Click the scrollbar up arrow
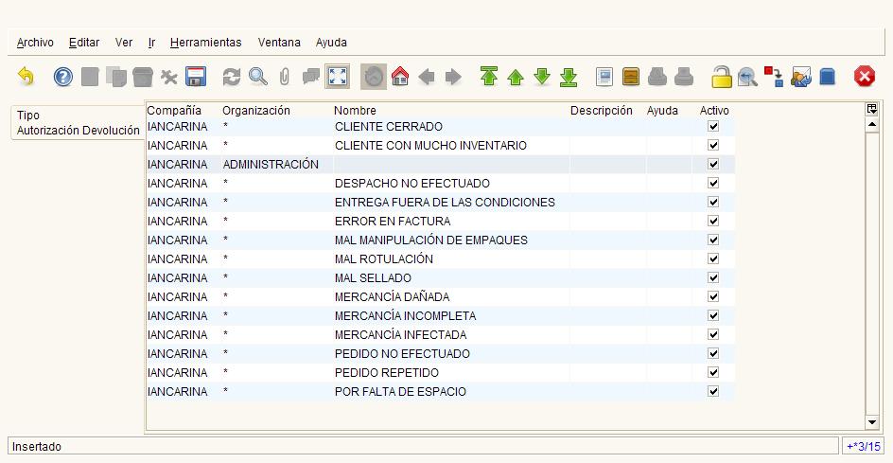Viewport: 893px width, 463px height. click(872, 124)
